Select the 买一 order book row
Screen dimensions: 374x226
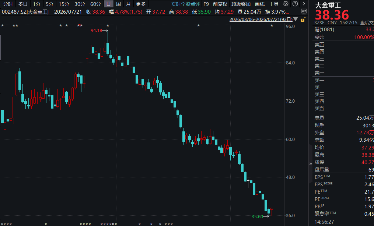[343, 80]
